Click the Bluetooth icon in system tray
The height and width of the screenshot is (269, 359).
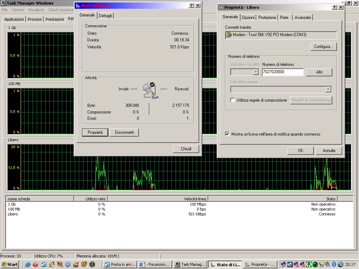pos(334,264)
